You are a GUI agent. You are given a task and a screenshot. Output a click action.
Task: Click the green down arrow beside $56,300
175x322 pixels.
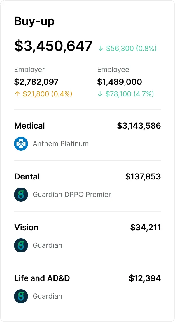tap(101, 49)
